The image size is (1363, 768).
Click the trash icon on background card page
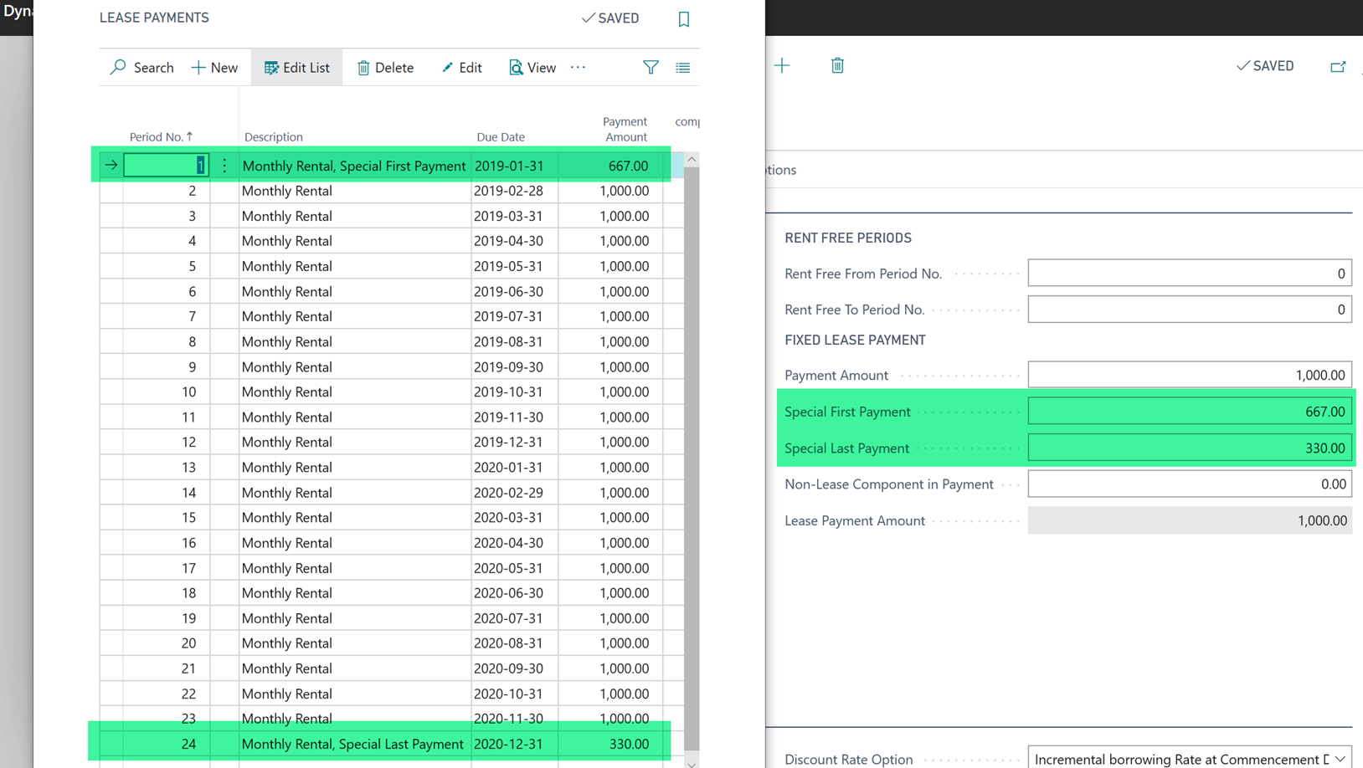837,65
